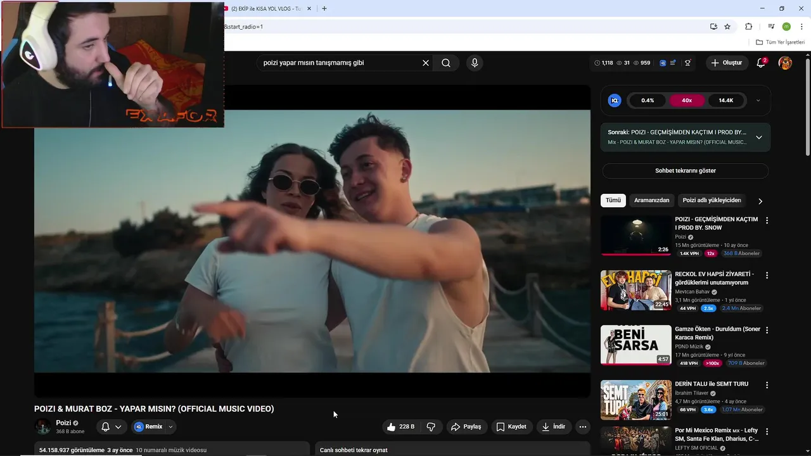Click the blue vidIQ badge in score panel

[x=614, y=100]
